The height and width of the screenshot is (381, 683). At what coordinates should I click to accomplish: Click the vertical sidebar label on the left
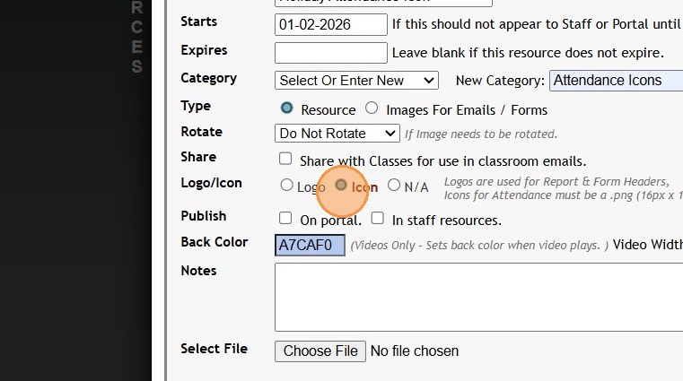(136, 38)
